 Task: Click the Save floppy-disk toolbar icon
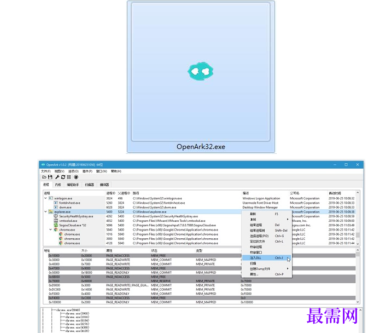tap(50, 177)
